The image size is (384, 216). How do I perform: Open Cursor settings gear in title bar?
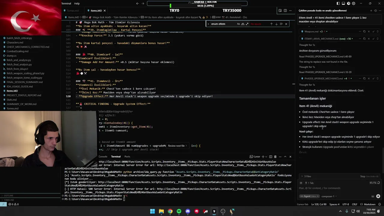[x=354, y=3]
